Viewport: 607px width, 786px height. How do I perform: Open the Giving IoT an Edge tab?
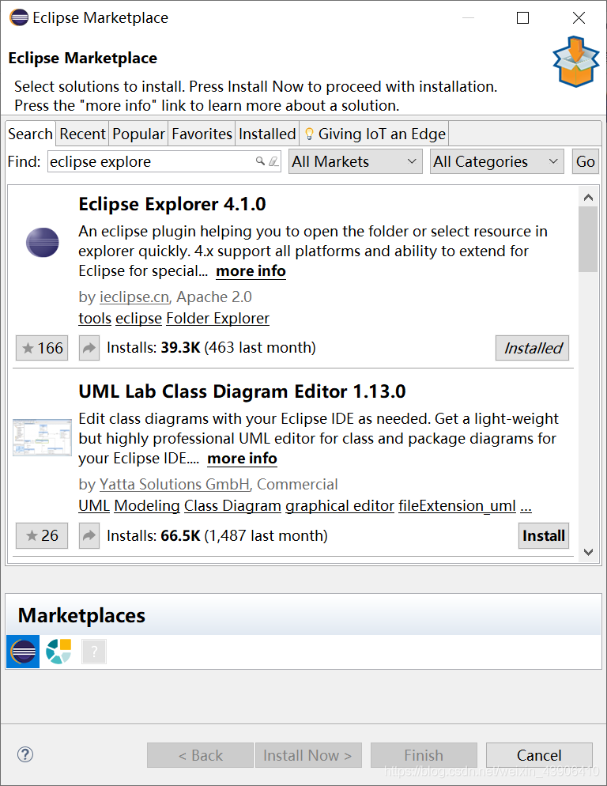click(x=374, y=134)
